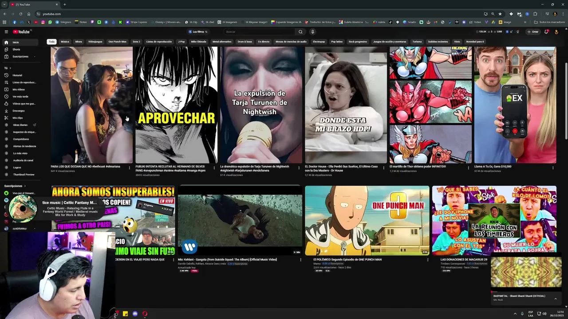Viewport: 568px width, 319px height.
Task: Select the Videojuegos filter chip
Action: coord(95,42)
